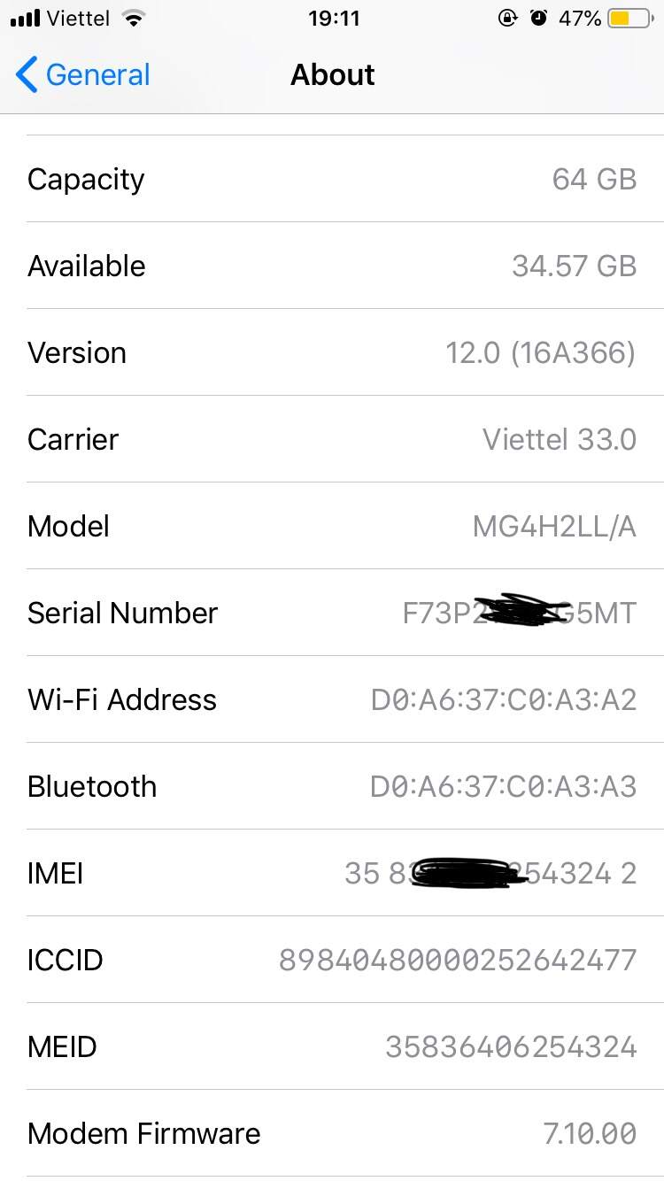
Task: Tap the Modem Firmware 7.10.00 row
Action: 332,1133
